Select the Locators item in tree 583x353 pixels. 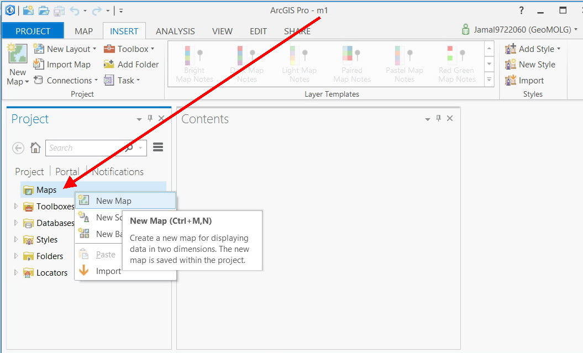click(45, 273)
